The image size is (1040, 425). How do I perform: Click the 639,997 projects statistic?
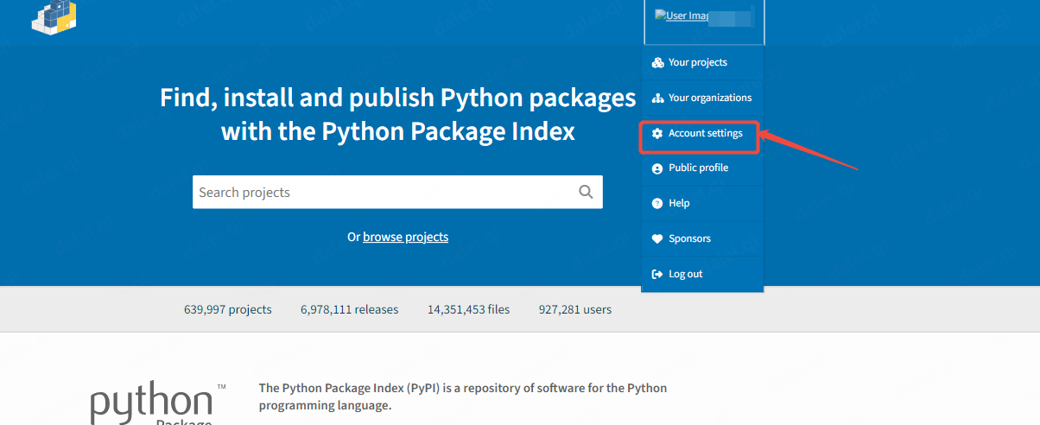tap(228, 309)
